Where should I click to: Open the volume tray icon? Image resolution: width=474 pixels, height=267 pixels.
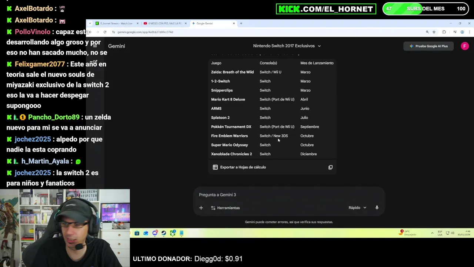pyautogui.click(x=453, y=233)
